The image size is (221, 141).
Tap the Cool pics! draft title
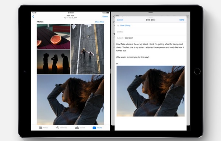pos(151,20)
